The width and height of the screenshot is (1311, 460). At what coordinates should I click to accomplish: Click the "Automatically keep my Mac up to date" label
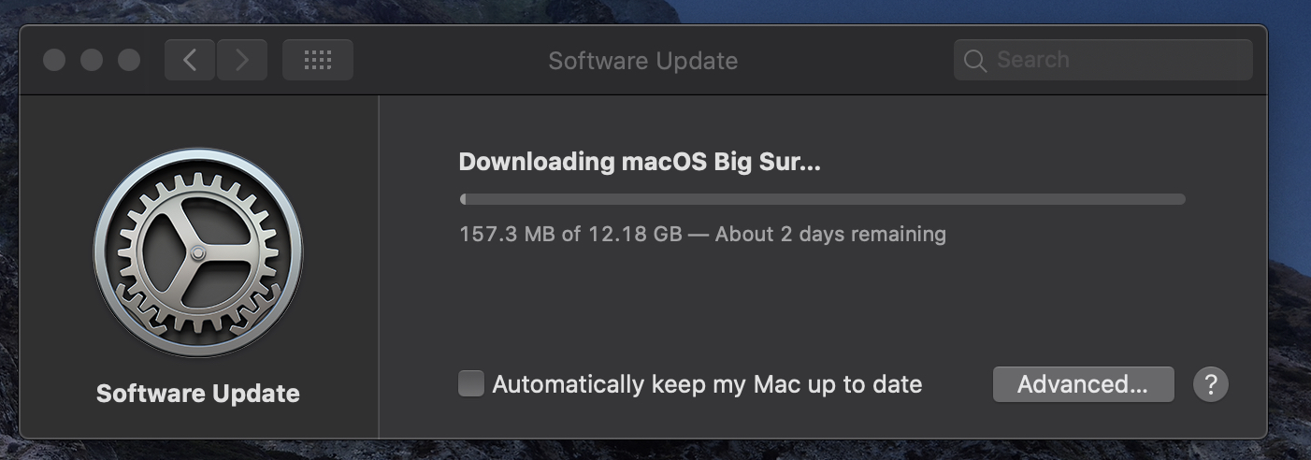(x=707, y=384)
